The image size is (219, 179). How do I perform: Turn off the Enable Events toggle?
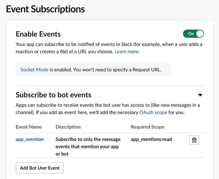(x=193, y=34)
